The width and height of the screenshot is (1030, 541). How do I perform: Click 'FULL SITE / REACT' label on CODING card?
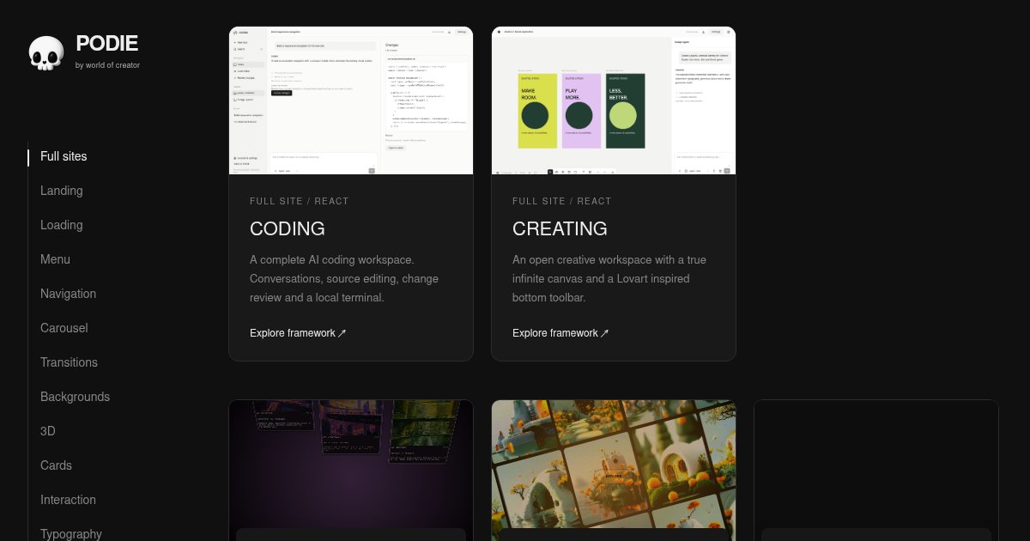pos(300,201)
